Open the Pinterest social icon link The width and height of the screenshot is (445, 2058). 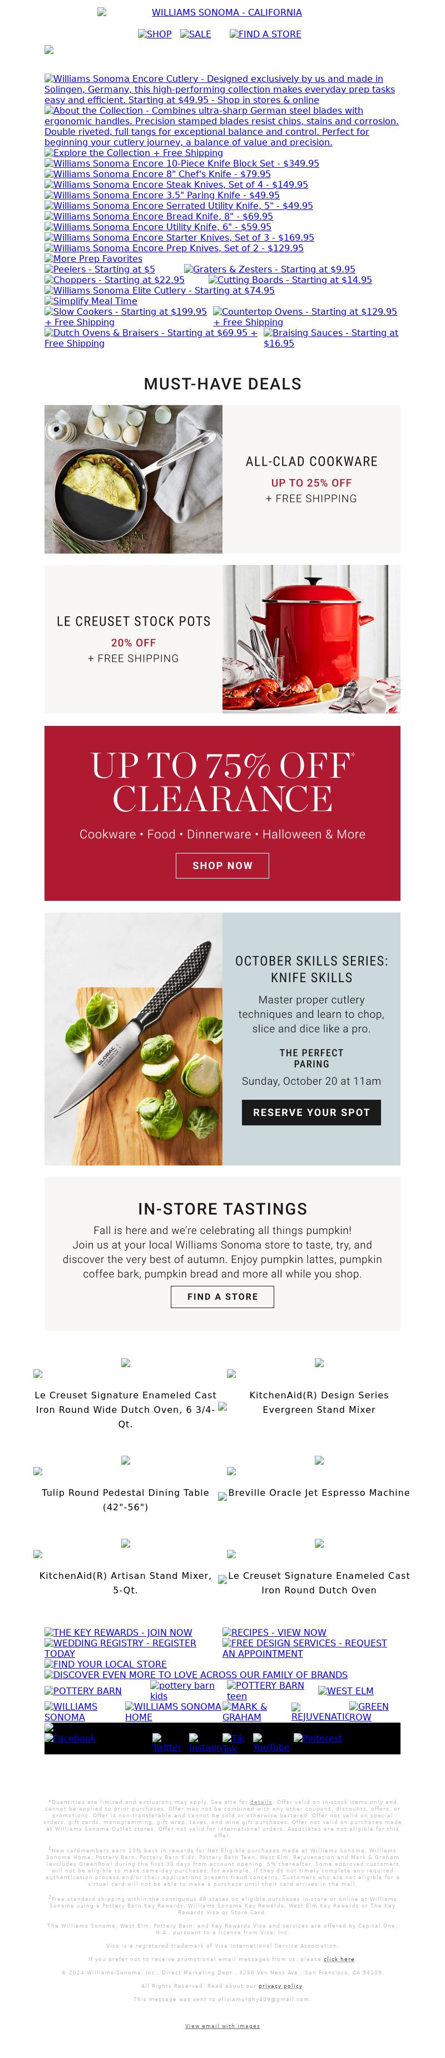(318, 1738)
